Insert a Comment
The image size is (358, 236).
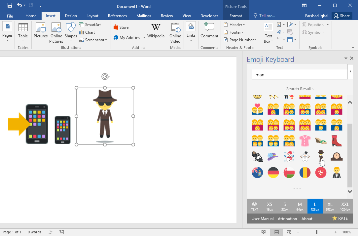(209, 31)
